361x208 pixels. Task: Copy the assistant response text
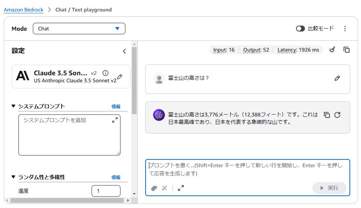(327, 115)
